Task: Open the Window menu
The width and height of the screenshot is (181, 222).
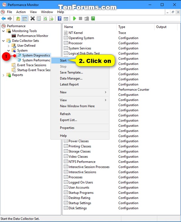Action: 47,12
